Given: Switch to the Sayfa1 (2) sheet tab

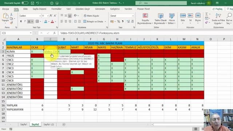Looking at the screenshot, I should (x=49, y=124).
